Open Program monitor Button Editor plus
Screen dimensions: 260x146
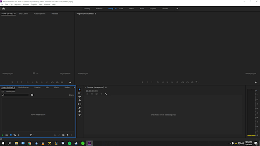[x=256, y=82]
